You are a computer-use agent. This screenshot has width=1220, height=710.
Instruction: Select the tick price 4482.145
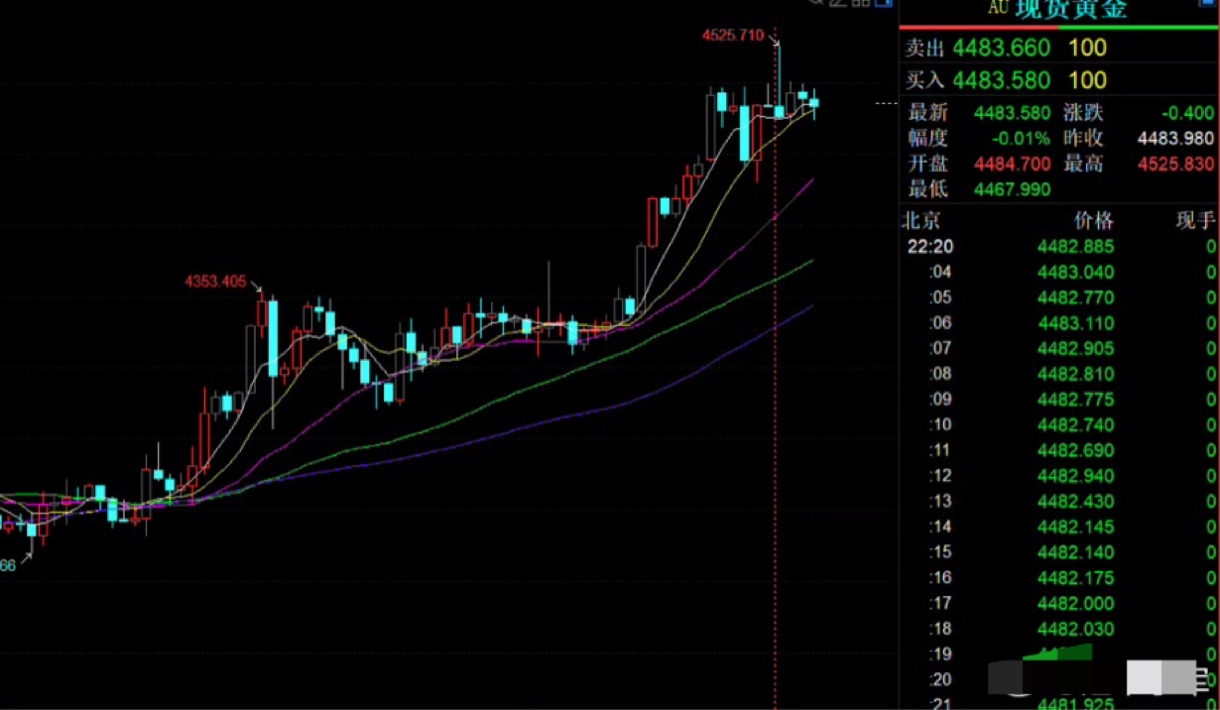click(x=1076, y=528)
